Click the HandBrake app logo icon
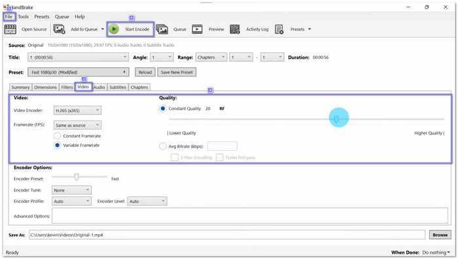The image size is (458, 259). [7, 7]
